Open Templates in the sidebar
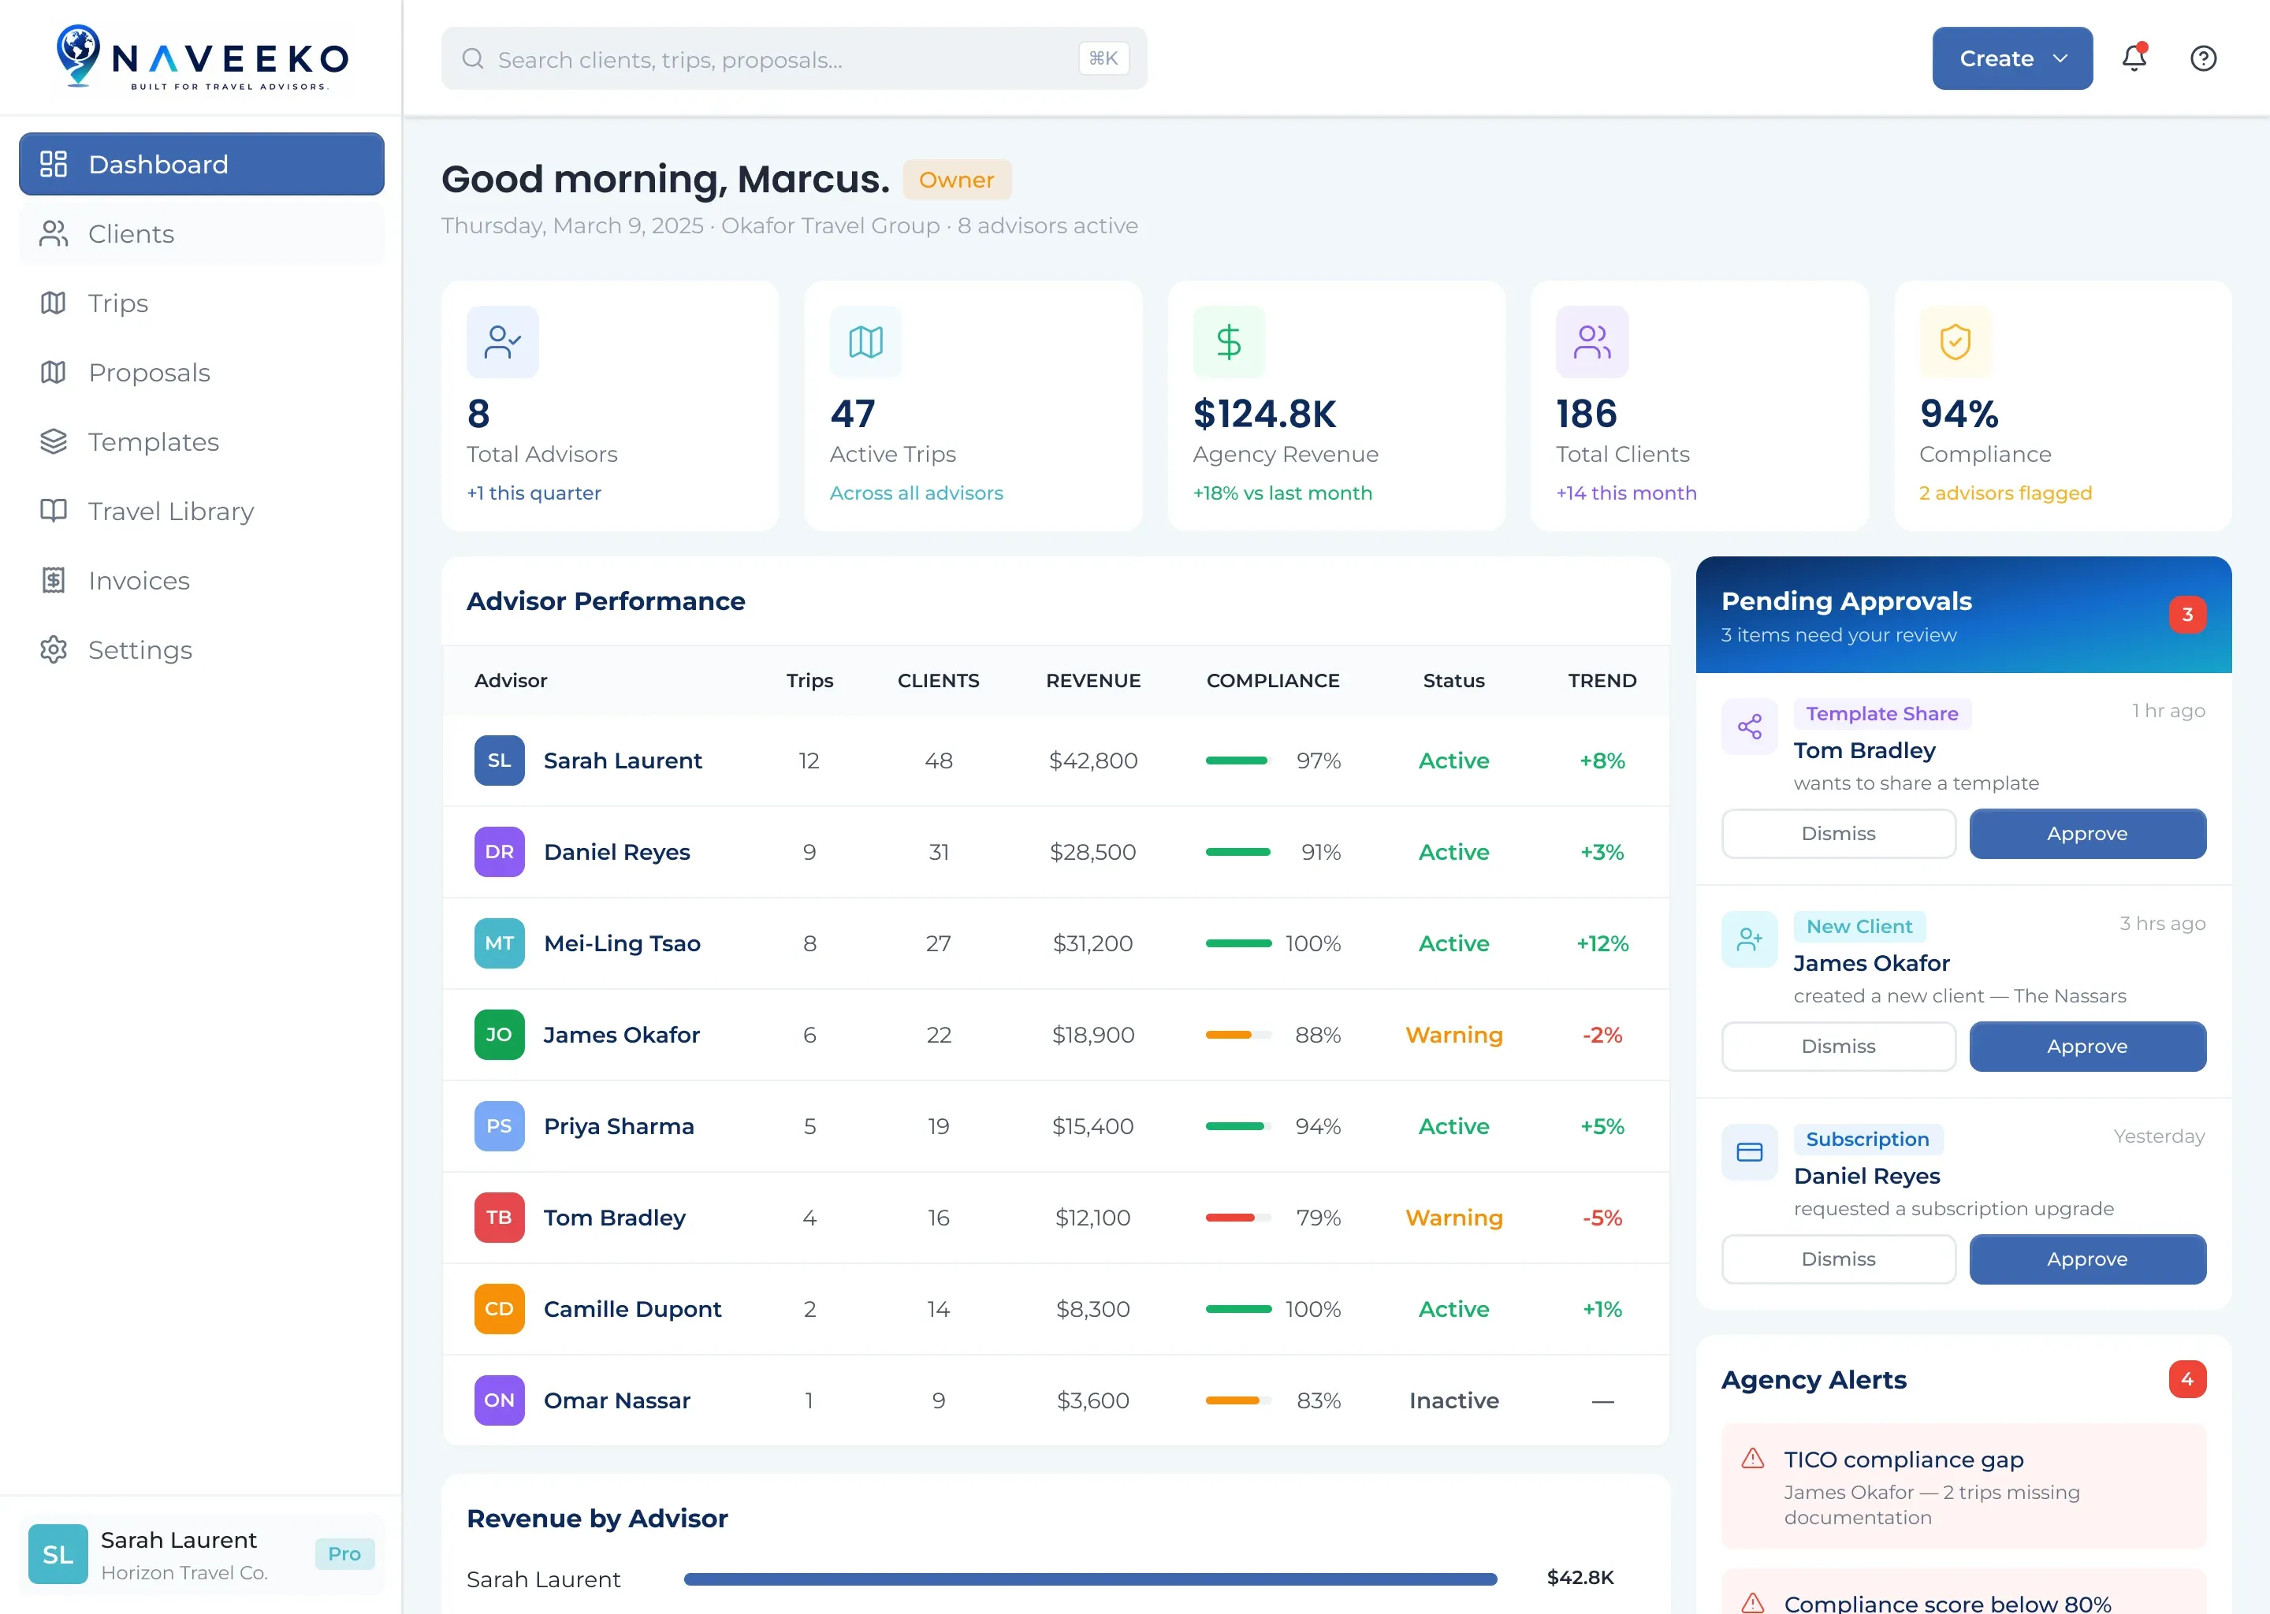Image resolution: width=2270 pixels, height=1614 pixels. (202, 442)
